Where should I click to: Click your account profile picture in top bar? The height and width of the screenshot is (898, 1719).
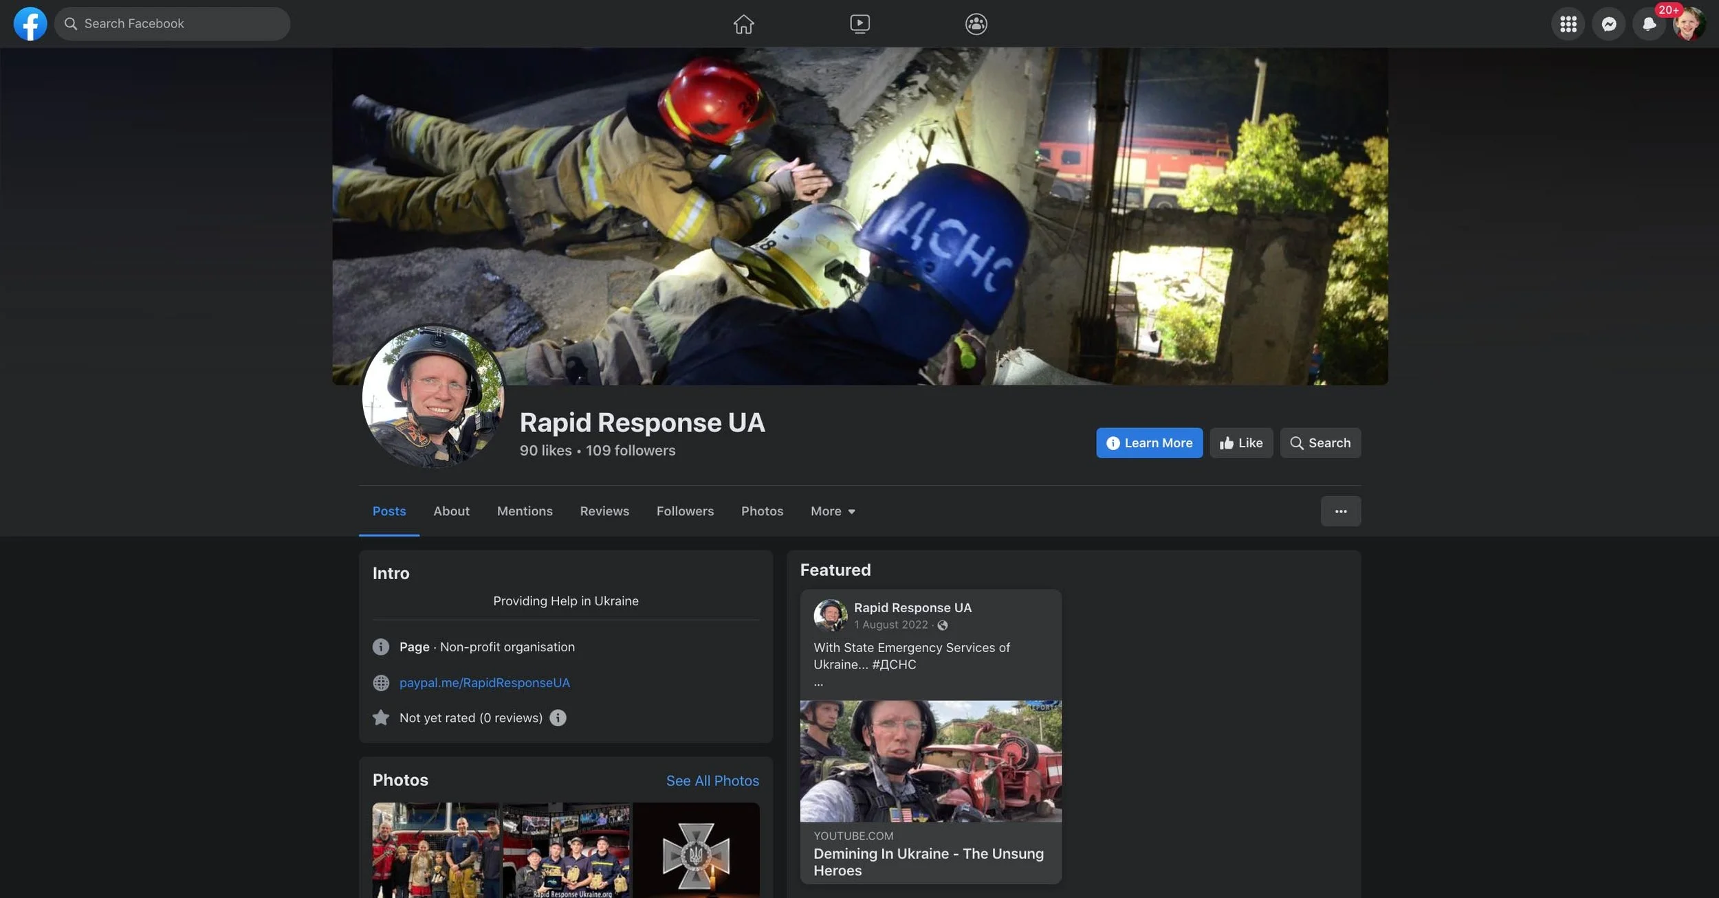[1691, 23]
